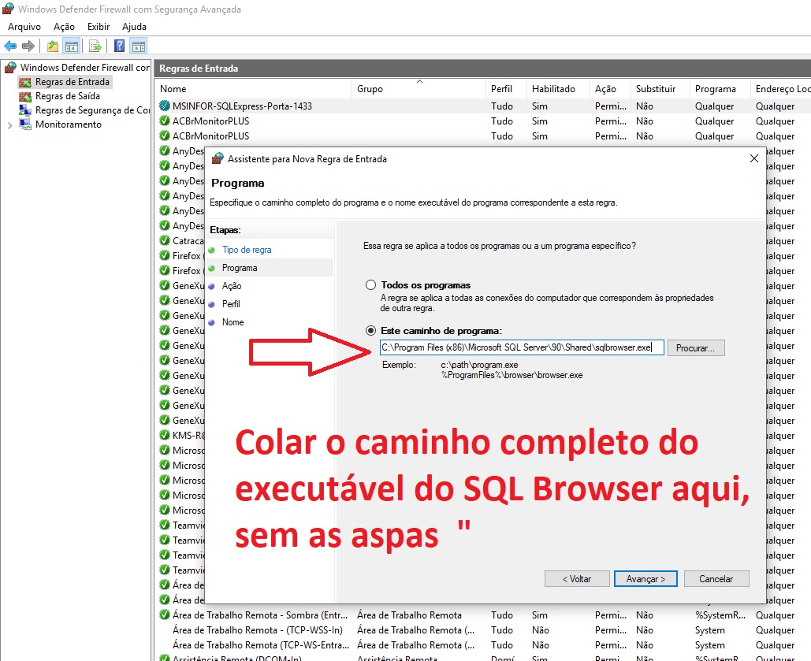Select the Este caminho de programa option
Image resolution: width=811 pixels, height=661 pixels.
point(370,331)
